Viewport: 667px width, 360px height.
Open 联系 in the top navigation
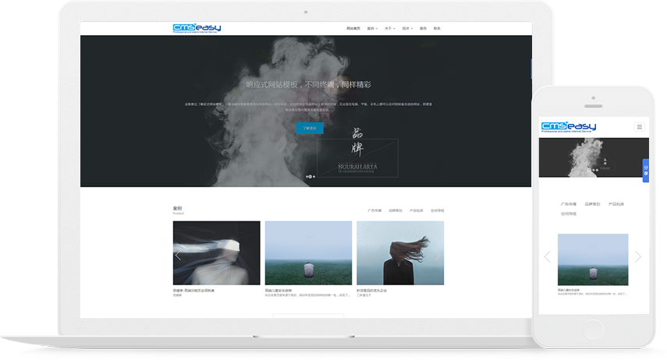click(437, 28)
